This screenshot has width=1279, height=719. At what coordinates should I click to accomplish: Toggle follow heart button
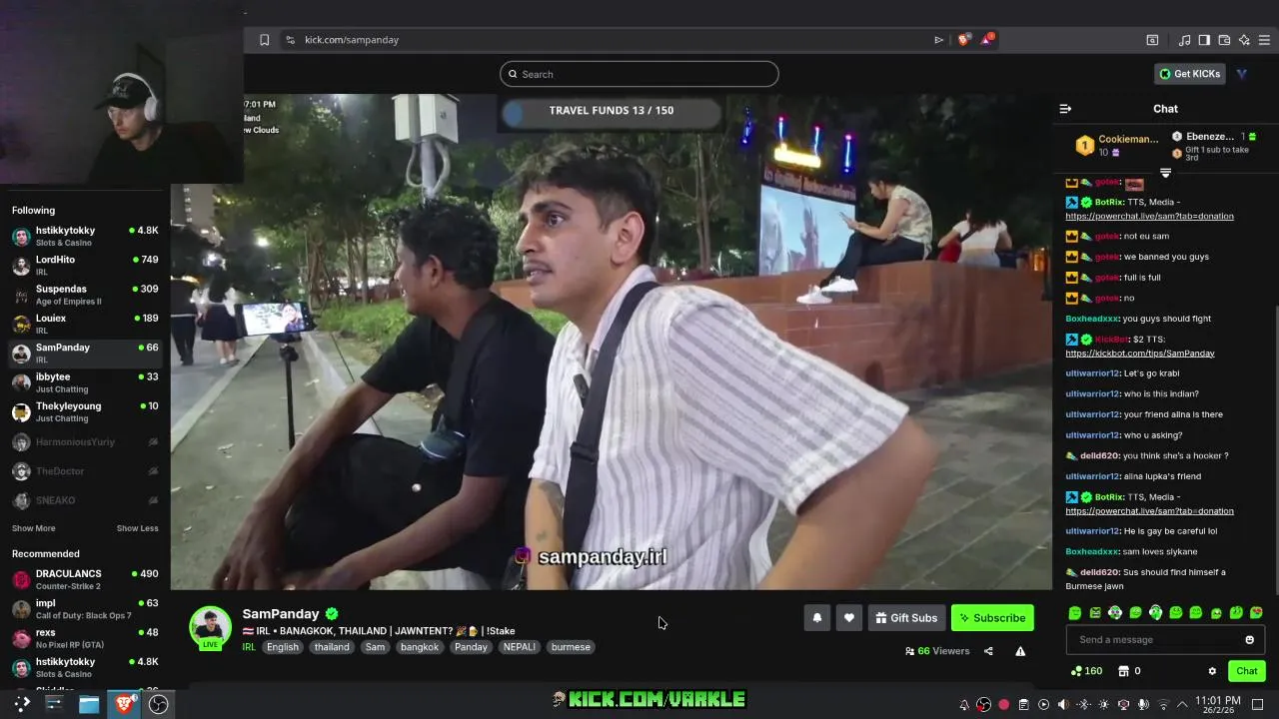point(848,618)
